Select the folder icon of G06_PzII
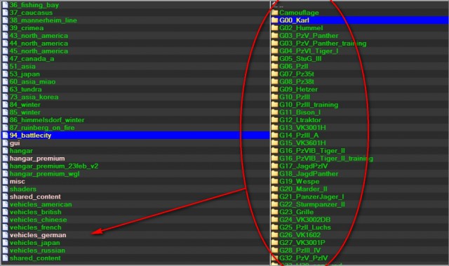The width and height of the screenshot is (449, 266). [x=274, y=67]
